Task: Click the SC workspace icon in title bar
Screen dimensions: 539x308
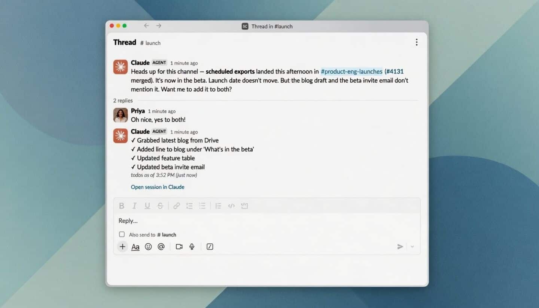Action: (245, 26)
